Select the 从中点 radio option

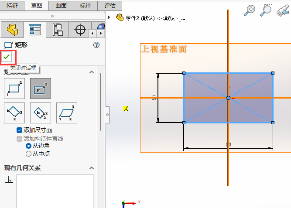(x=28, y=153)
